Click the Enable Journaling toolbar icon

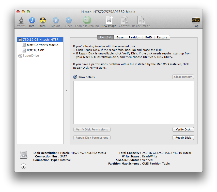(87, 20)
